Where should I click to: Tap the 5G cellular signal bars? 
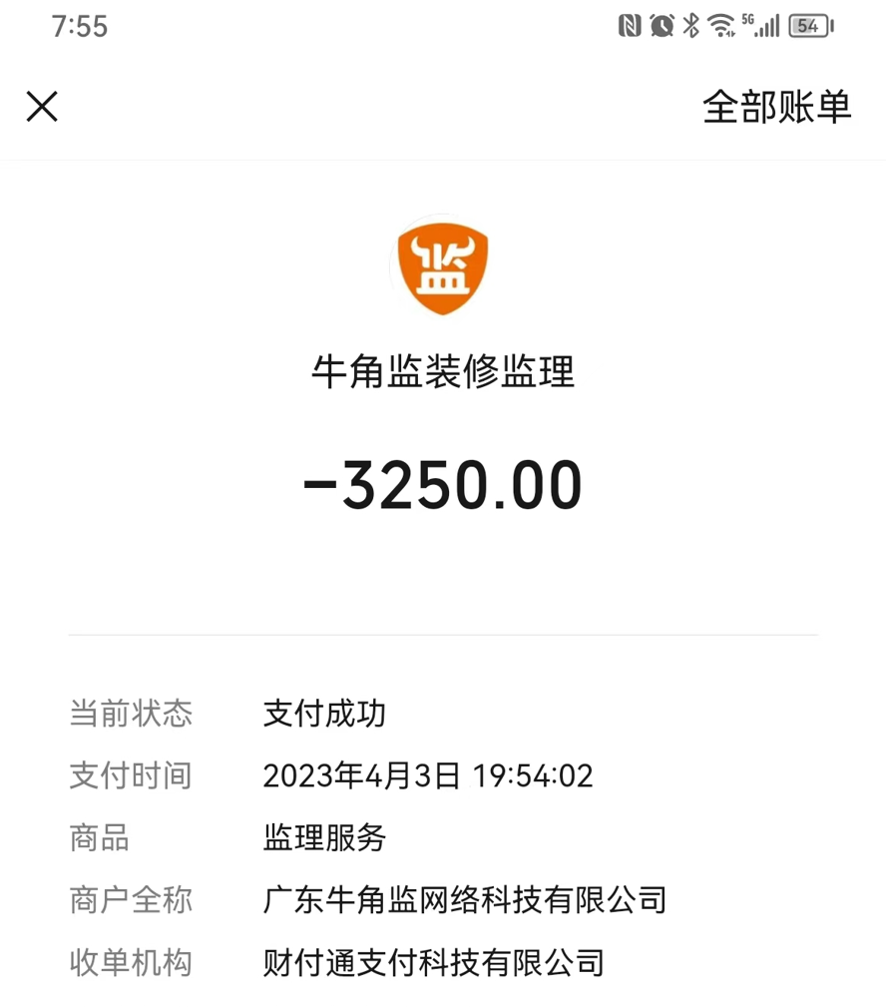point(763,26)
